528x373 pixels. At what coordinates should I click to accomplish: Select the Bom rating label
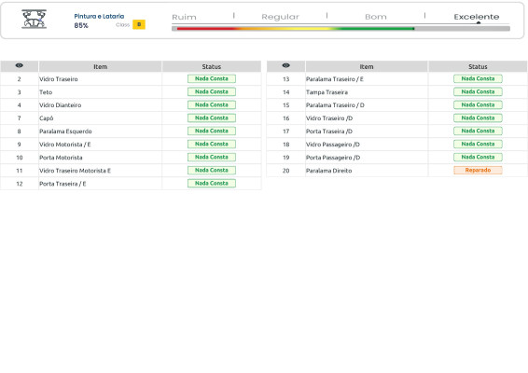376,17
